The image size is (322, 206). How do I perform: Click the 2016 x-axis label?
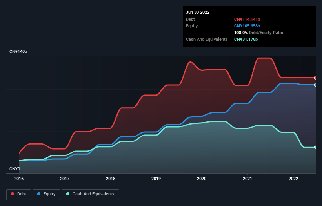pos(19,179)
